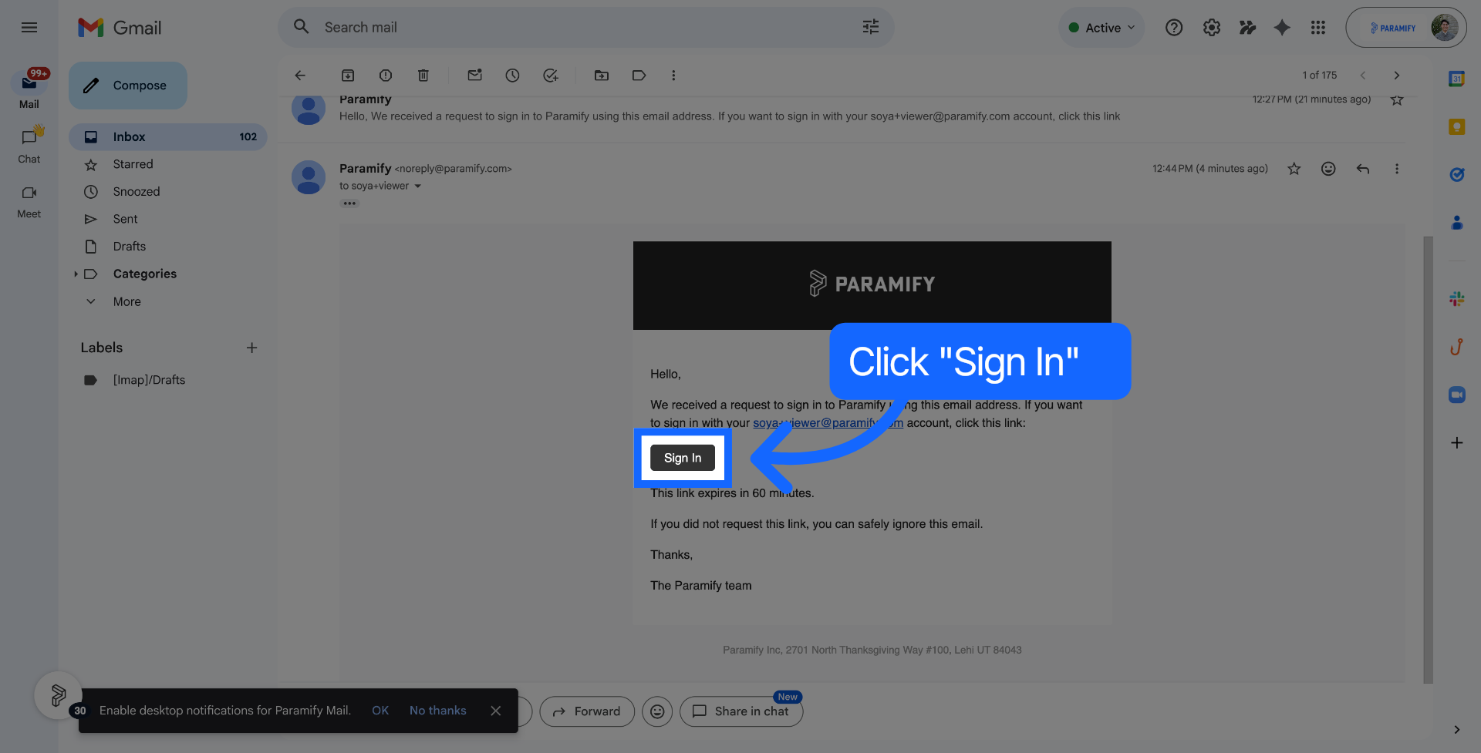1481x753 pixels.
Task: Open Paramify account profile avatar
Action: pyautogui.click(x=1444, y=28)
